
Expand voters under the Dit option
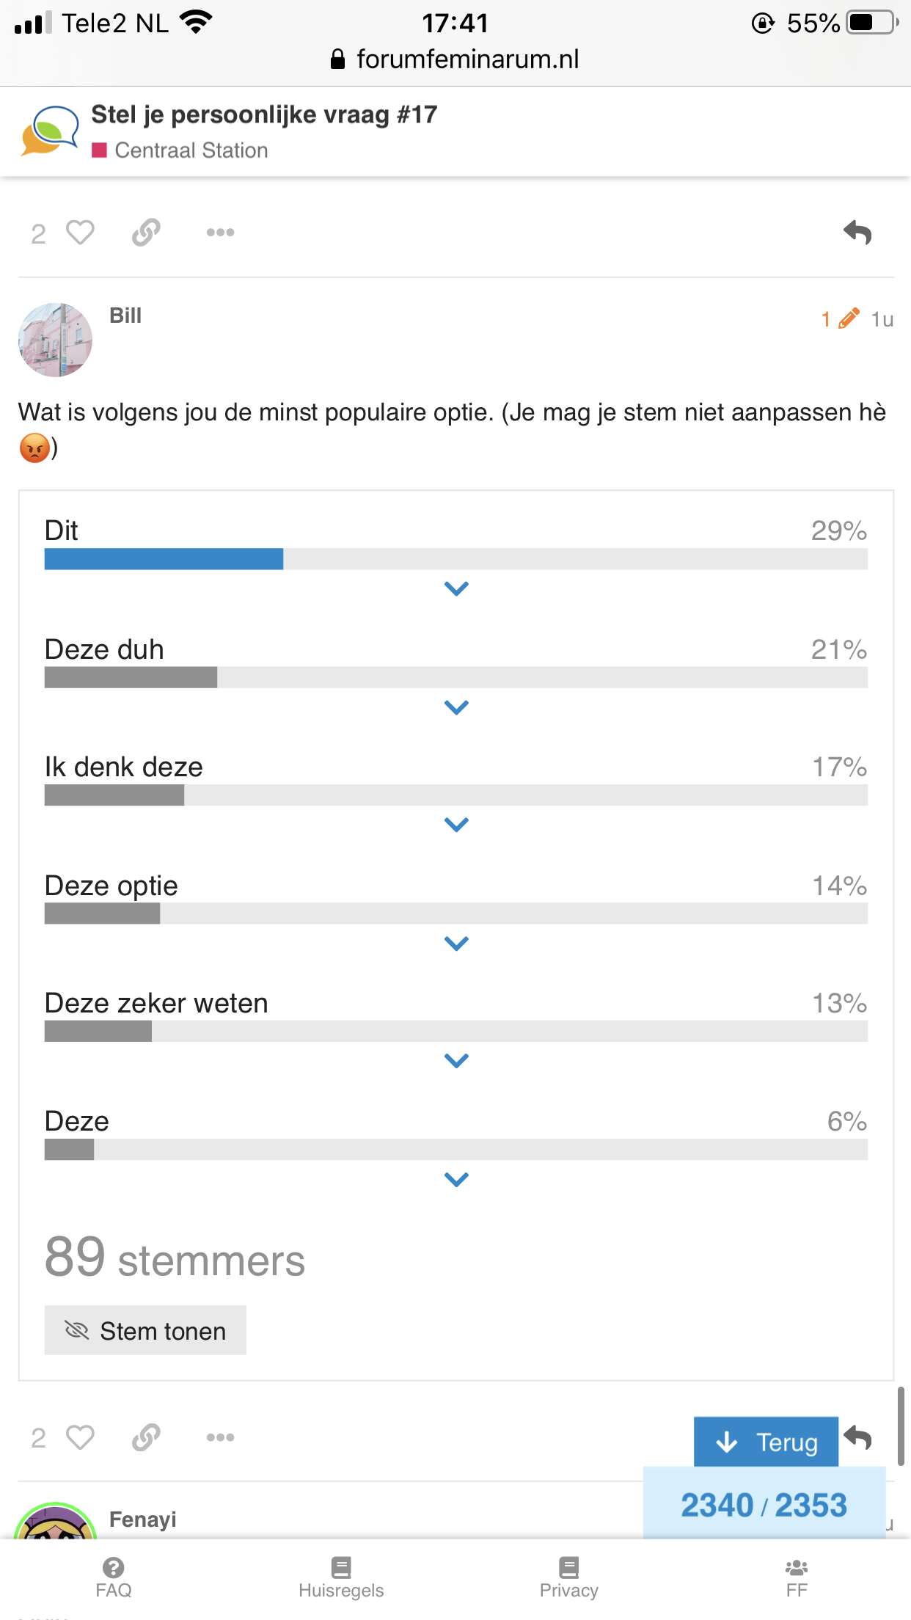456,588
